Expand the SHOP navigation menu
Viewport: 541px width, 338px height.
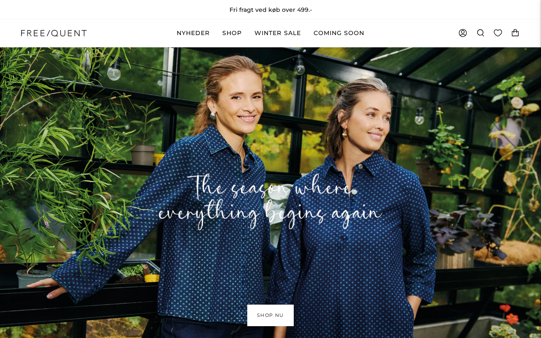tap(232, 33)
